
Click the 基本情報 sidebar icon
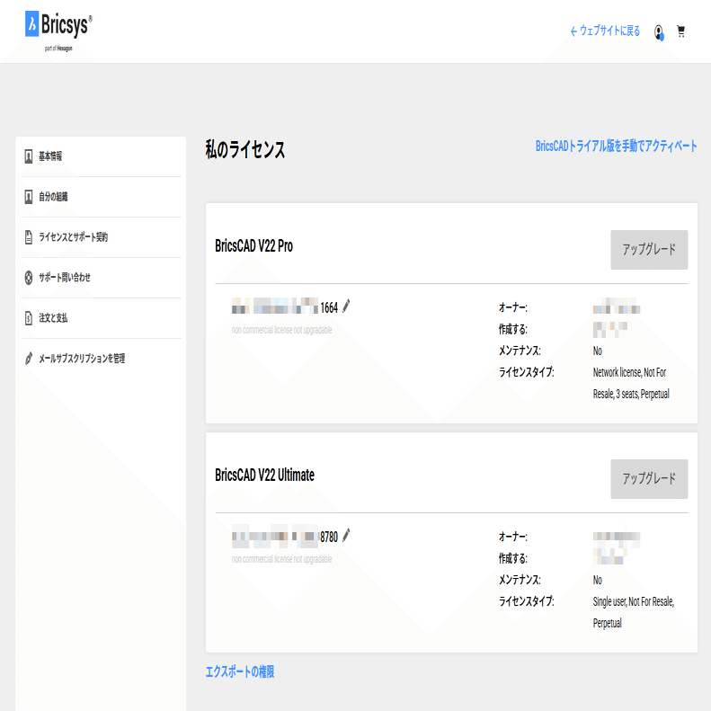pyautogui.click(x=28, y=156)
